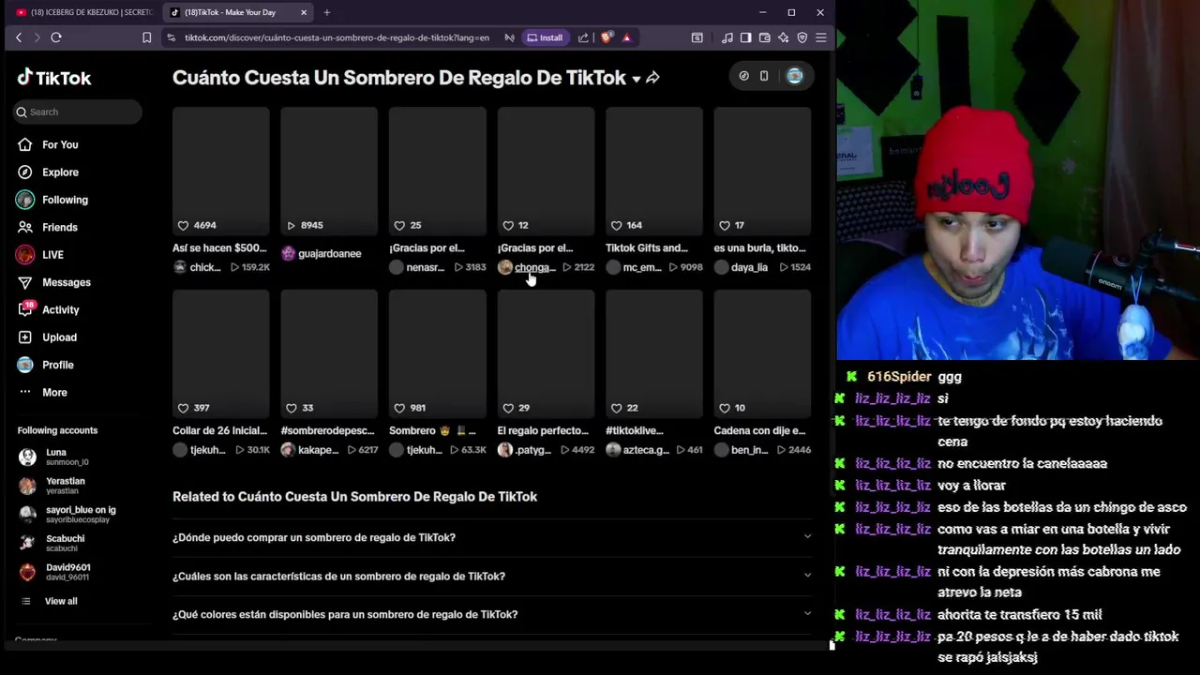
Task: Click the get app phone icon
Action: click(x=764, y=76)
